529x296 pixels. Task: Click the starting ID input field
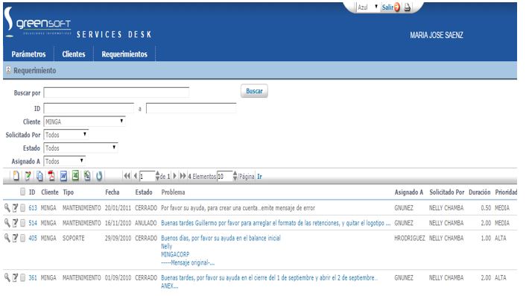point(89,108)
